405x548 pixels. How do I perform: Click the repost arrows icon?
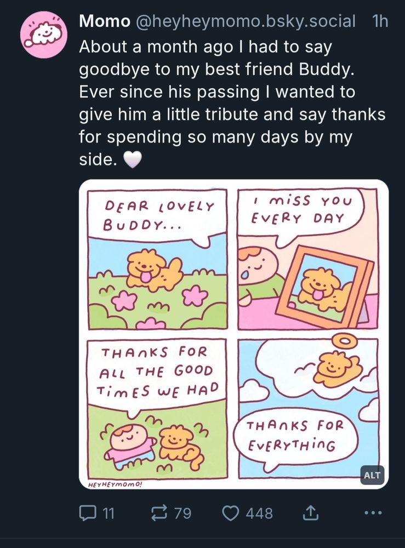158,513
